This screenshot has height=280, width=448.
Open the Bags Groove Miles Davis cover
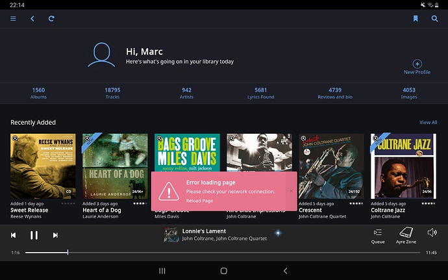187,153
